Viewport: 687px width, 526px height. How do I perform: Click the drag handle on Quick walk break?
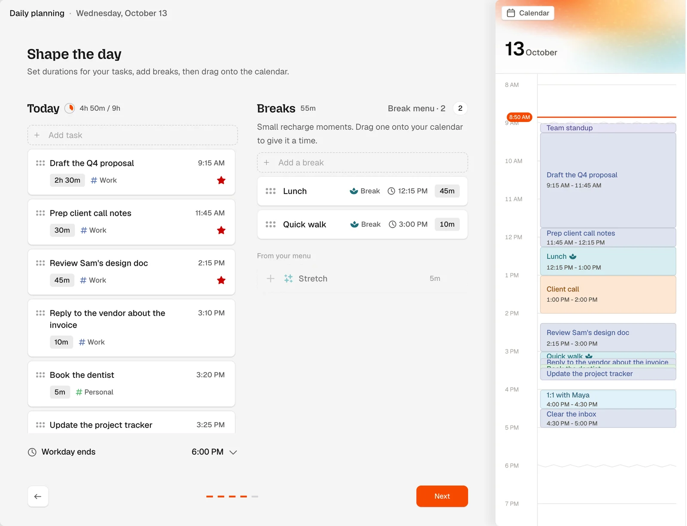click(271, 225)
